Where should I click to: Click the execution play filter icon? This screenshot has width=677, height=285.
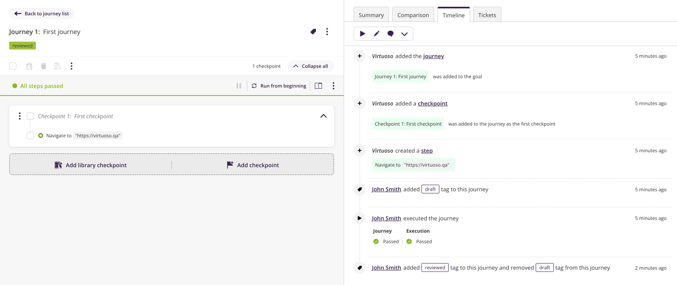tap(362, 34)
